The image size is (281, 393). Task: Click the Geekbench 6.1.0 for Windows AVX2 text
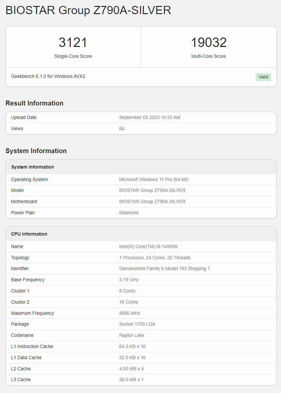coord(48,77)
